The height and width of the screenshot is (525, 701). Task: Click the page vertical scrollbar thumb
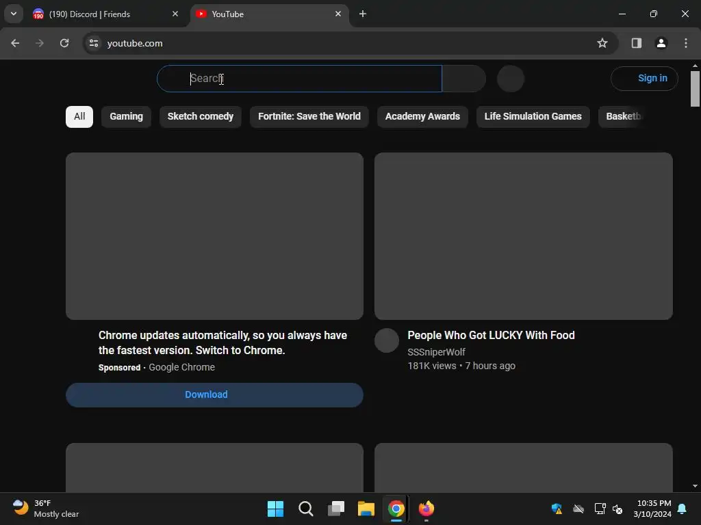[x=695, y=89]
